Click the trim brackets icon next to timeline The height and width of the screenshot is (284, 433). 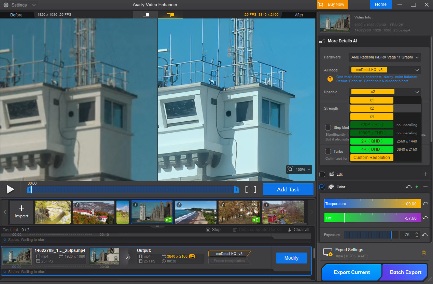pyautogui.click(x=250, y=190)
